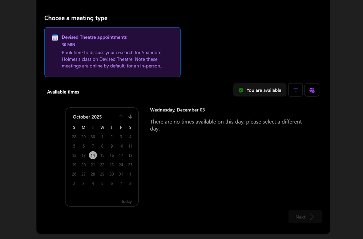Select October 18 in the calendar
This screenshot has width=363, height=239.
130,155
